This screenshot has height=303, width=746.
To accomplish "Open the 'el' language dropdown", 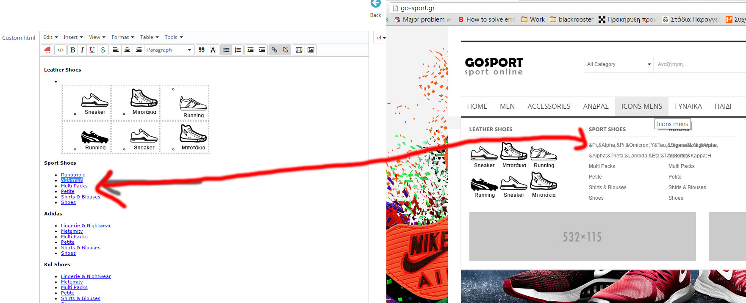I will (x=381, y=38).
